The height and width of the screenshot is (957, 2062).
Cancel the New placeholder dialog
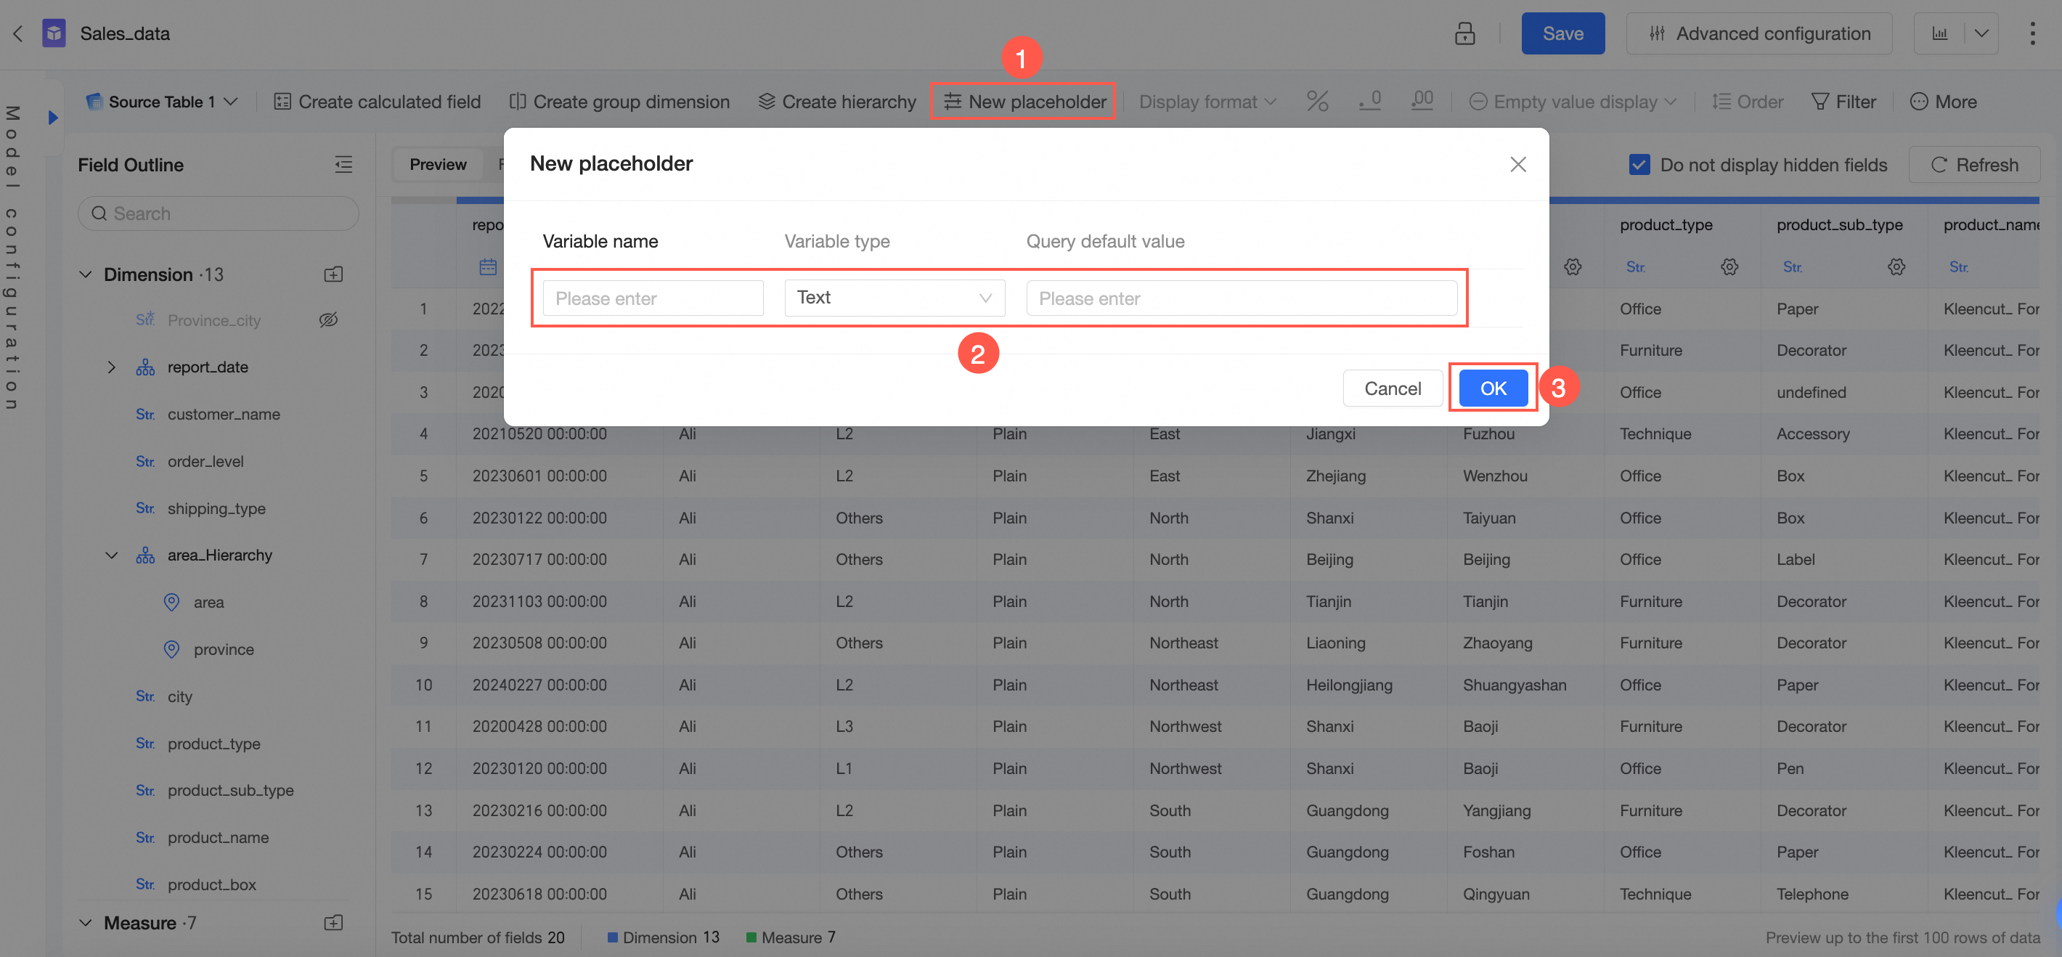click(1392, 388)
